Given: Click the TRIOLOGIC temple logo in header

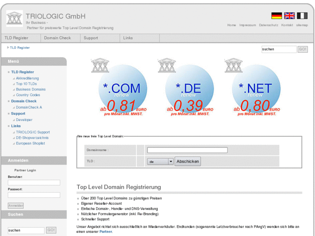Looking at the screenshot, I should click(14, 18).
